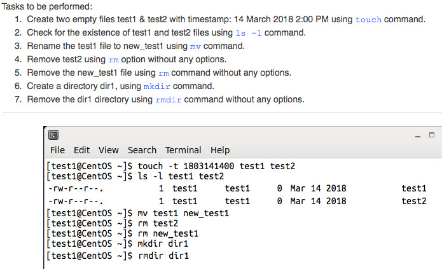The image size is (442, 269).
Task: Open the Edit menu
Action: [x=81, y=150]
